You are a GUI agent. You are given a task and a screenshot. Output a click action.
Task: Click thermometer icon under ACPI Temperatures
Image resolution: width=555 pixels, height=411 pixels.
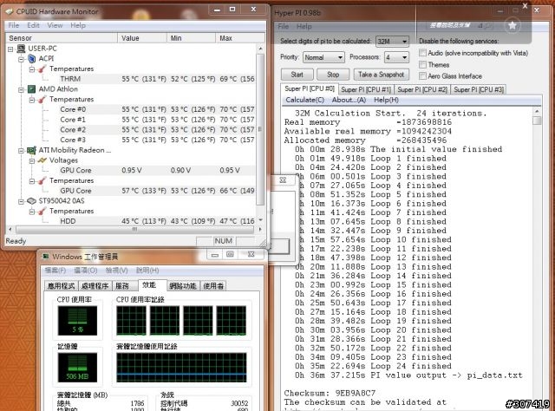click(42, 69)
